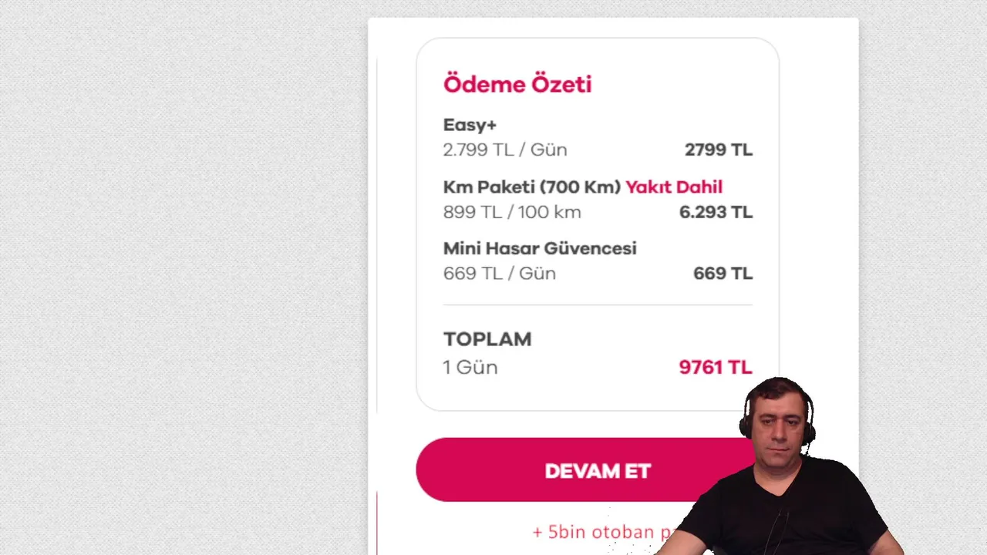Select the Easy+ package label
This screenshot has height=555, width=987.
pos(470,125)
